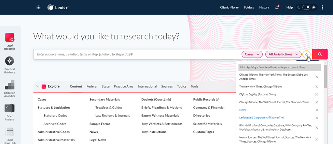Open Litigation Analytics from sidebar
Screen dimensions: 333x144
click(10, 89)
